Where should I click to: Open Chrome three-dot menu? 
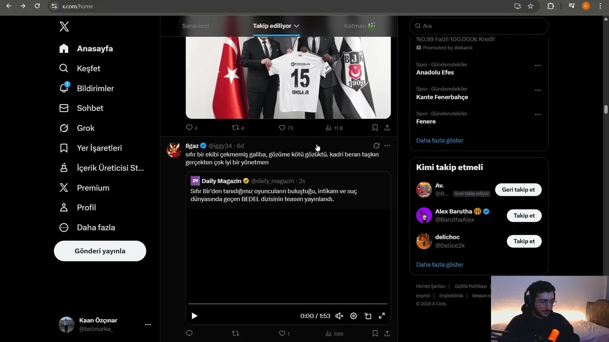point(600,6)
